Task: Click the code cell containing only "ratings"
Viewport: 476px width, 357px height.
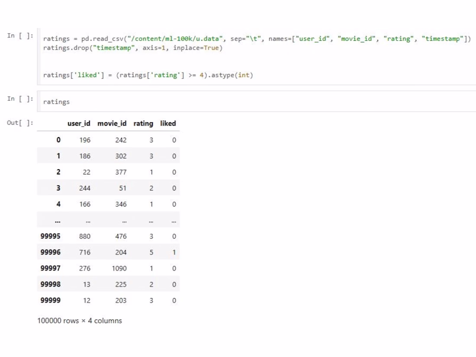Action: 257,101
